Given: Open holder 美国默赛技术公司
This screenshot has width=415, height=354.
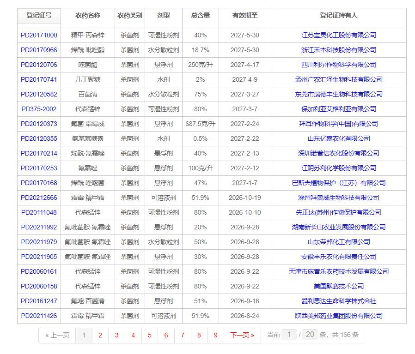Looking at the screenshot, I should (339, 287).
